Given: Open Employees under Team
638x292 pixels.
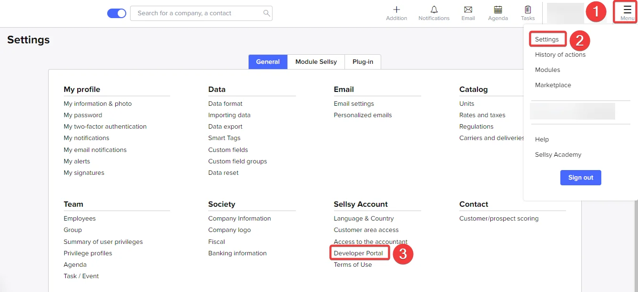Looking at the screenshot, I should click(80, 218).
